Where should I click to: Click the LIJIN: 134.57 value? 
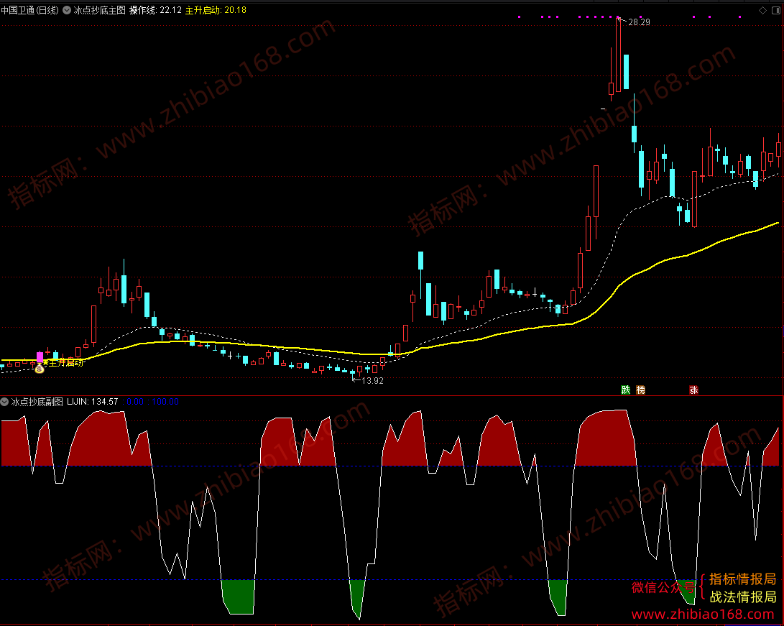pyautogui.click(x=93, y=402)
